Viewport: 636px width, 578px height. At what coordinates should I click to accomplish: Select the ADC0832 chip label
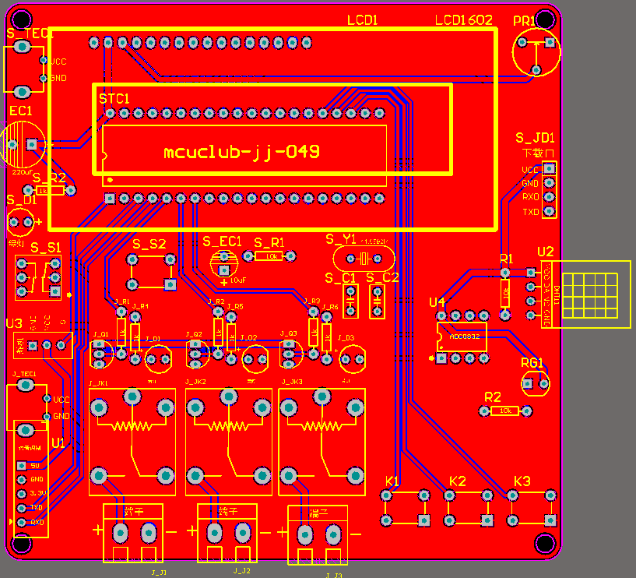(465, 337)
